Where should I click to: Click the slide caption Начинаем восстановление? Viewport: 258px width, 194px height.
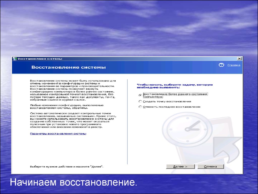73,182
